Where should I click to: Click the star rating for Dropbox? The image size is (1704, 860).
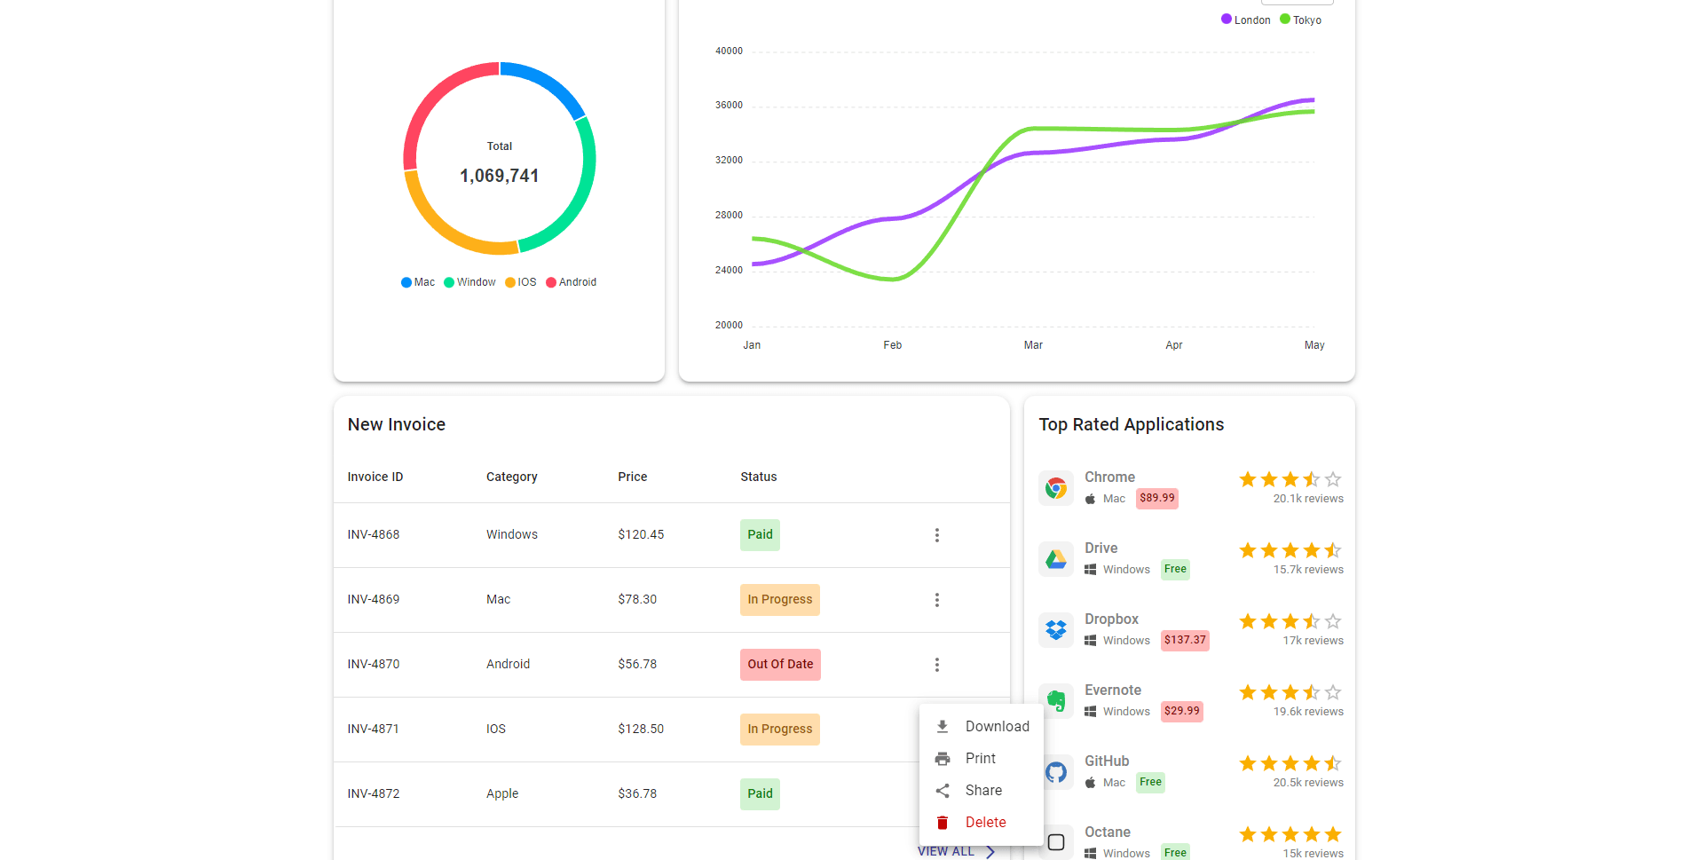[1290, 621]
